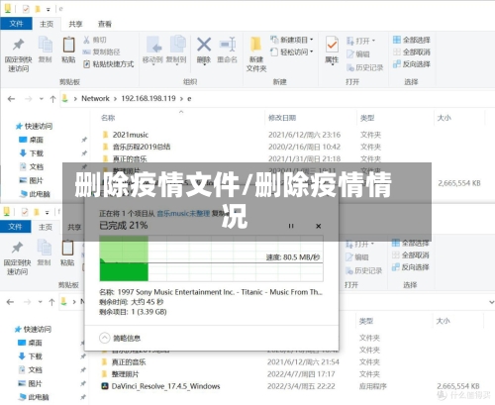Open Easy access (轻松访问) dropdown in top window
The image size is (495, 405).
[292, 51]
